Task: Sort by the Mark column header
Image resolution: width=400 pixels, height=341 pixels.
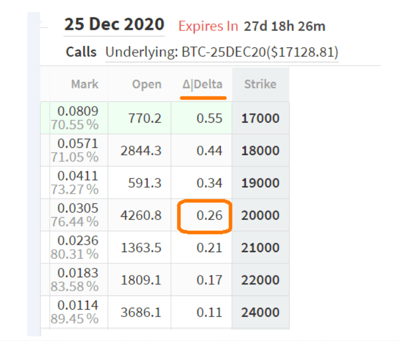Action: tap(85, 84)
